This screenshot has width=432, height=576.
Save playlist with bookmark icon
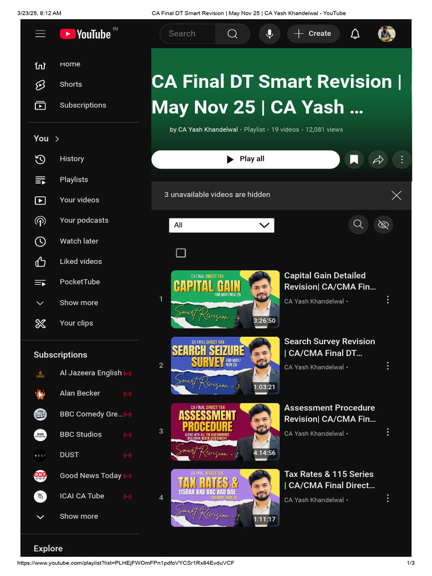click(354, 159)
